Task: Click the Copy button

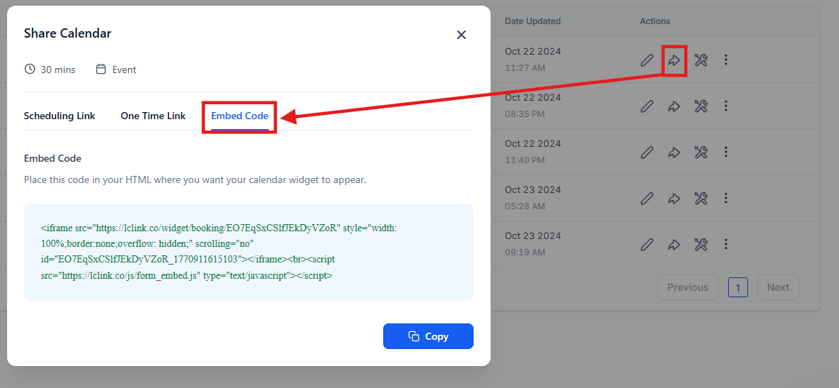Action: click(x=428, y=336)
